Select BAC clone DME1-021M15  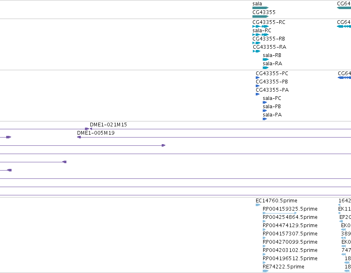coord(108,125)
